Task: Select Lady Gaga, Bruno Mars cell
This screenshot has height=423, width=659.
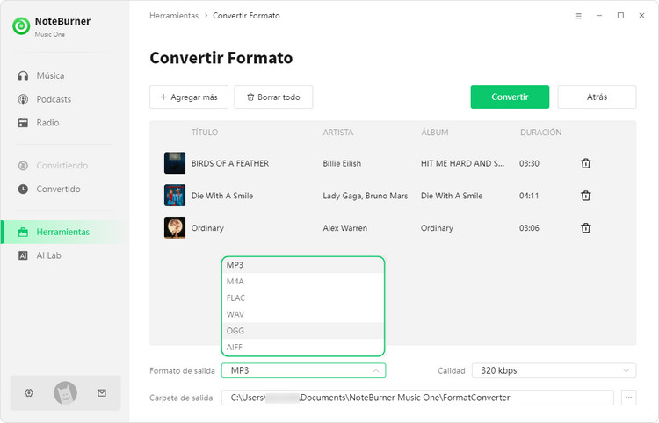Action: tap(366, 196)
